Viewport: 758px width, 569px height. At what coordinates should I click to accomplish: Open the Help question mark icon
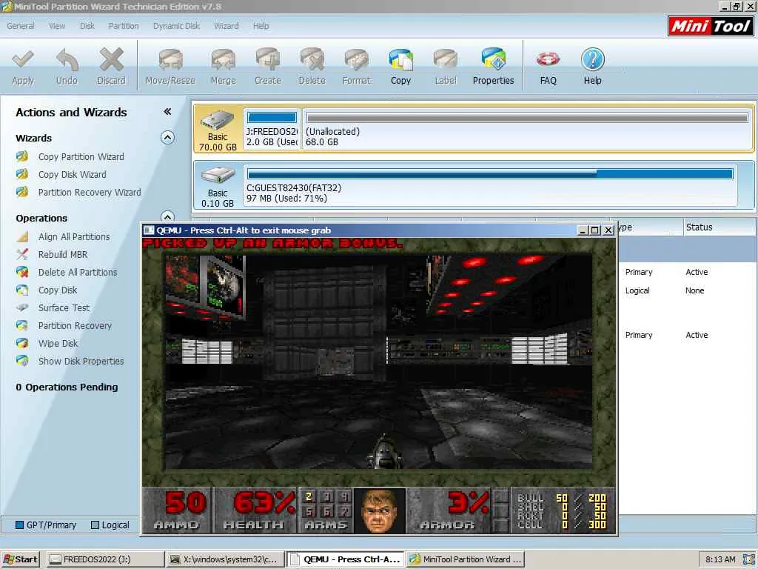point(593,59)
